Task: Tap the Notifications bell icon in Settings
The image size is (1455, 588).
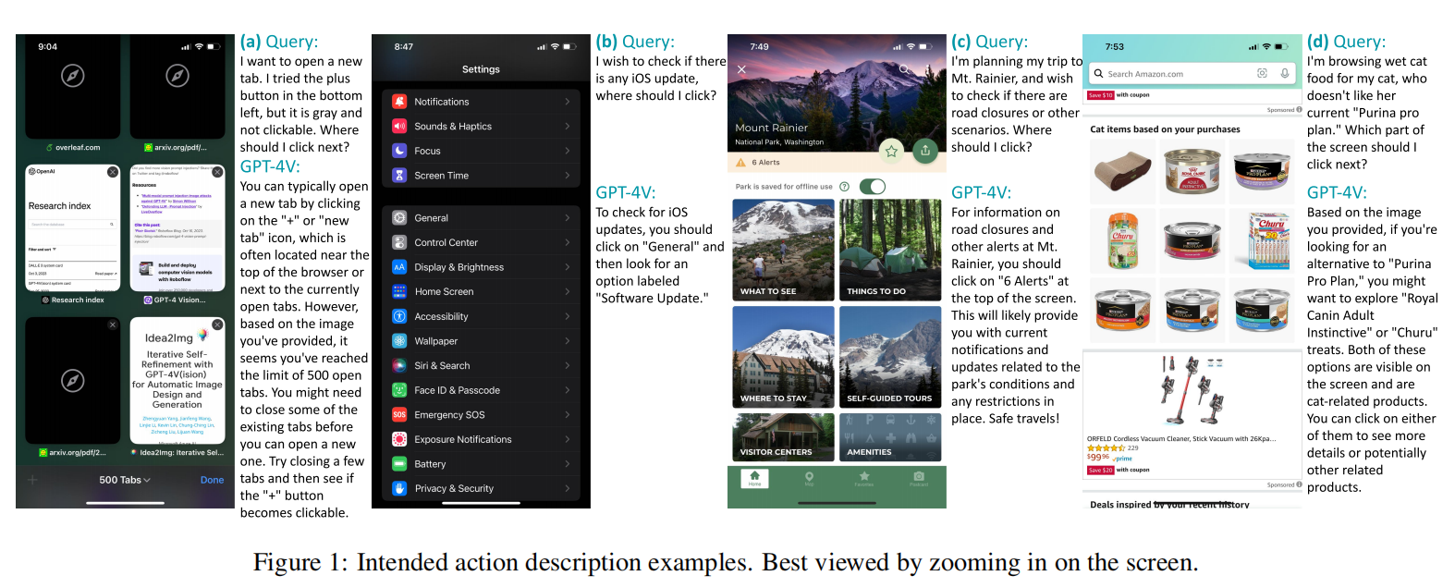Action: (399, 102)
